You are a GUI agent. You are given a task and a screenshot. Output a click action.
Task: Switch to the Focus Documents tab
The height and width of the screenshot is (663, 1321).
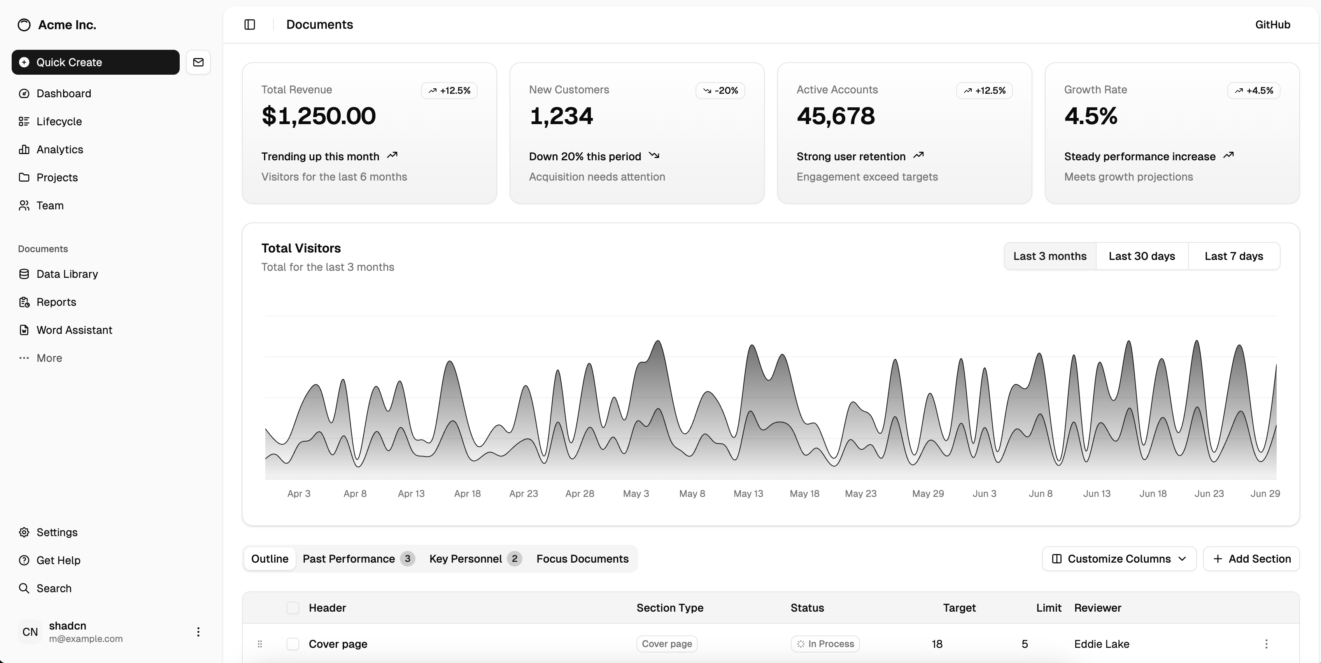(583, 558)
